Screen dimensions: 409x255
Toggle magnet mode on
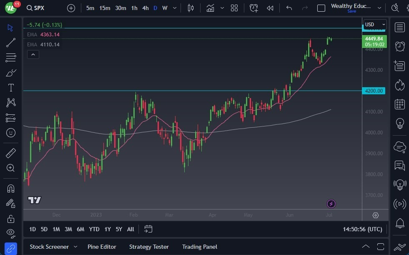11,188
